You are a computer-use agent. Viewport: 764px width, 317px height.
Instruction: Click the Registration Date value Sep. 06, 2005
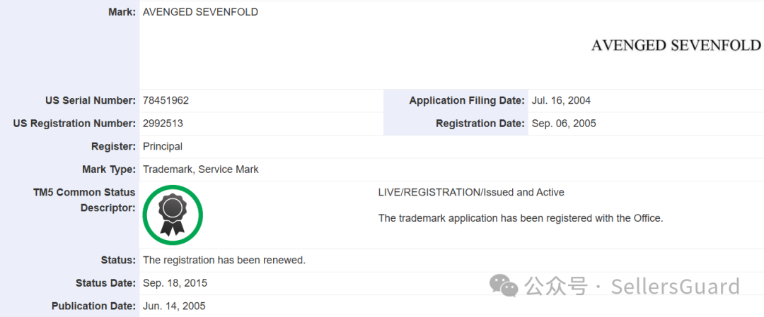(x=564, y=124)
